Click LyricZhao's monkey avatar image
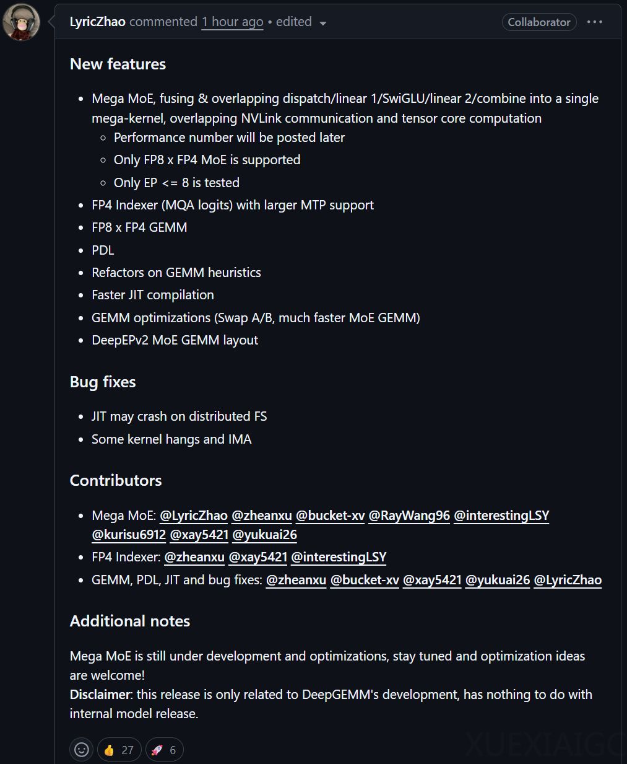 click(22, 22)
